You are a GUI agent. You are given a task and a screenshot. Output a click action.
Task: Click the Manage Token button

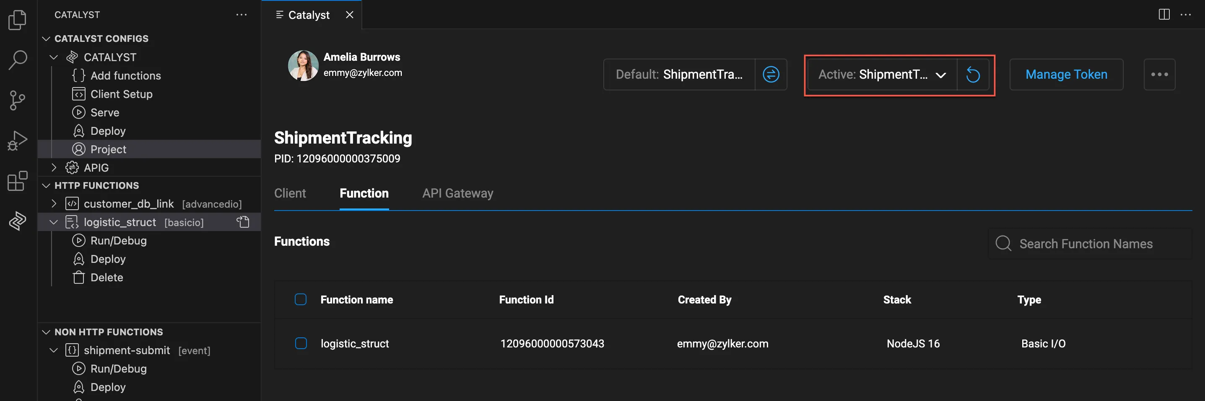point(1066,75)
